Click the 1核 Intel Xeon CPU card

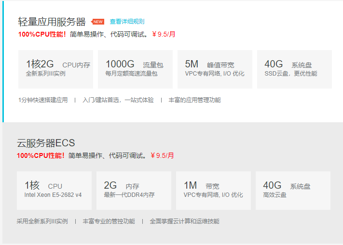[x=54, y=191]
